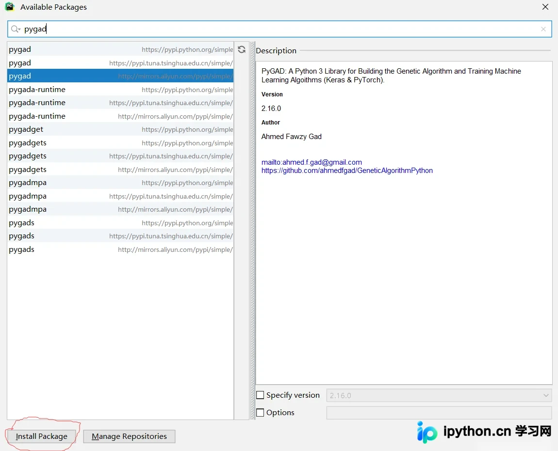Select pygada-runtime from the aliyun mirror

pos(120,116)
